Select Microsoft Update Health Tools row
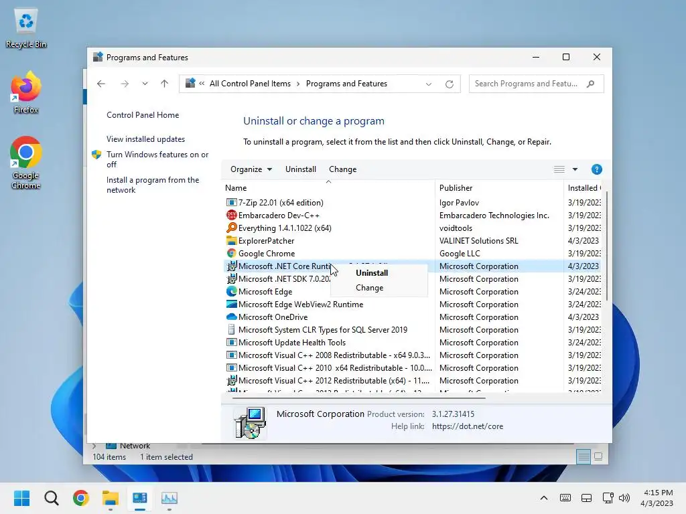The height and width of the screenshot is (514, 686). [x=412, y=342]
